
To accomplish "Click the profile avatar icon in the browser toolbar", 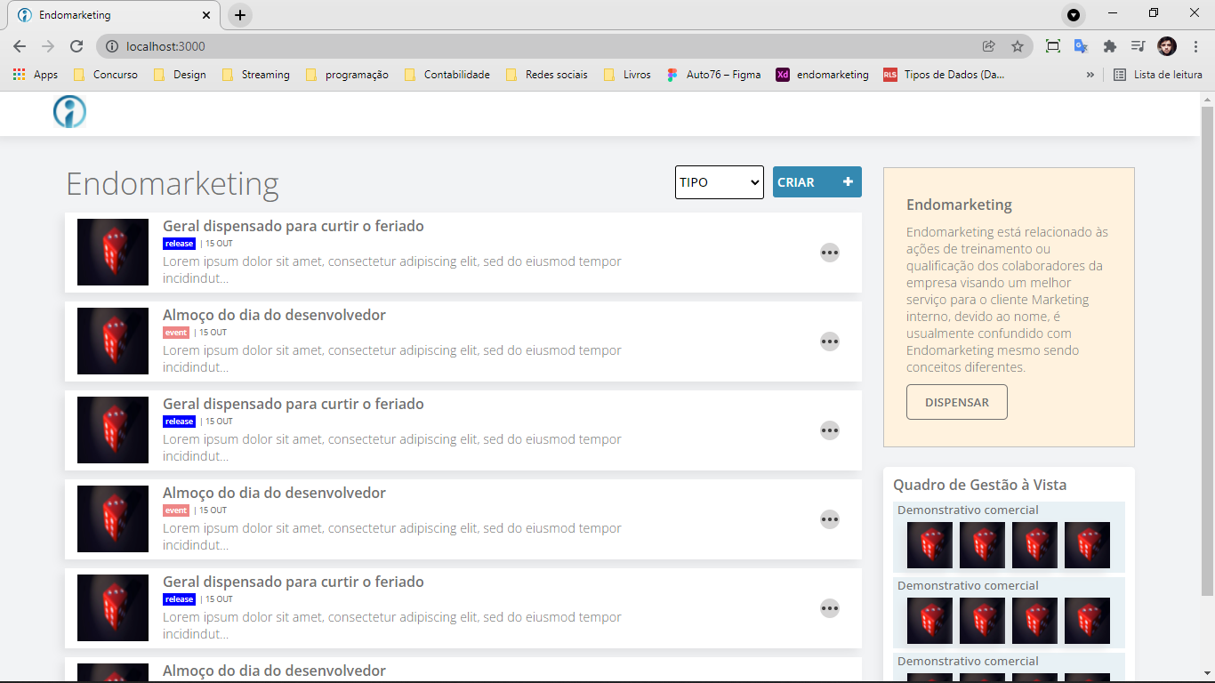I will 1167,46.
